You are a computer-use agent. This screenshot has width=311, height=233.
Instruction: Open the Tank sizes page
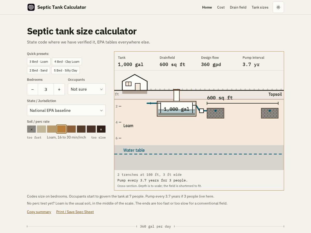(260, 7)
